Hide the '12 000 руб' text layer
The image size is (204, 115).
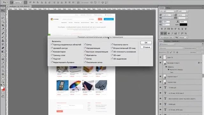click(160, 88)
